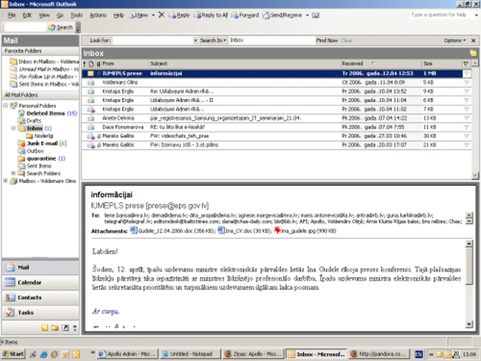The height and width of the screenshot is (361, 481).
Task: Click the importance column header icon
Action: [84, 63]
